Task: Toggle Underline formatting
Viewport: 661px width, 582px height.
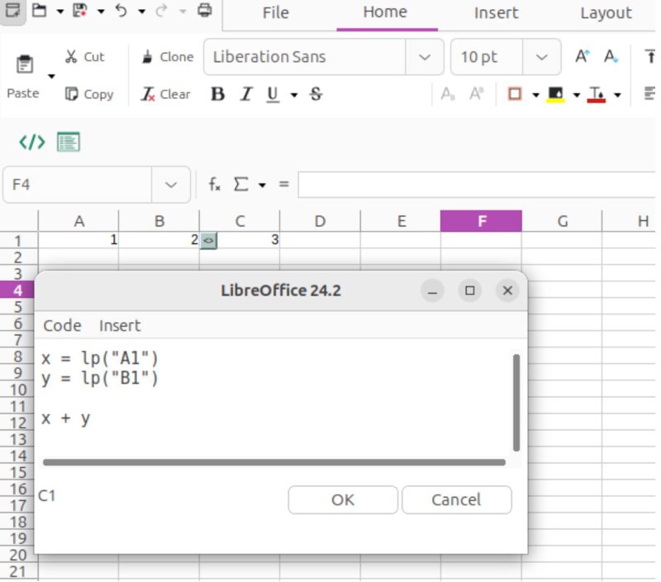Action: coord(273,94)
